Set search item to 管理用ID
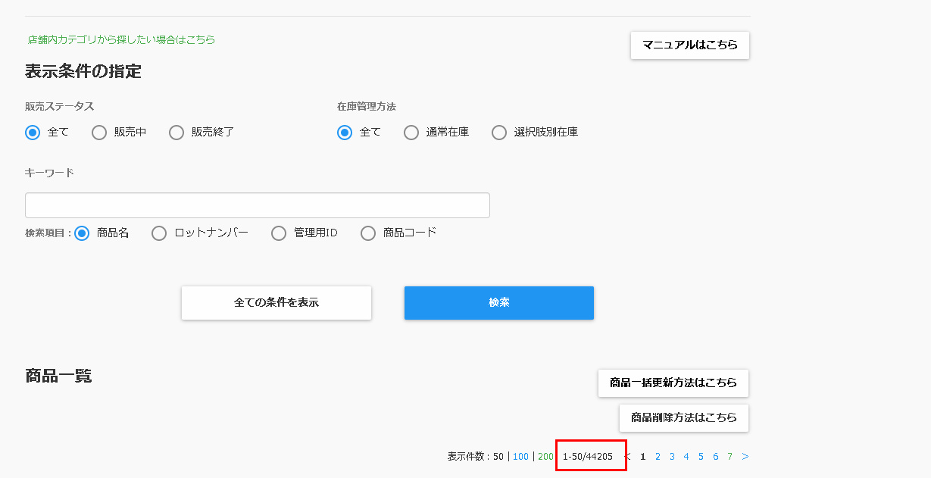931x478 pixels. pos(279,233)
